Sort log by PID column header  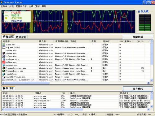(x=64, y=93)
